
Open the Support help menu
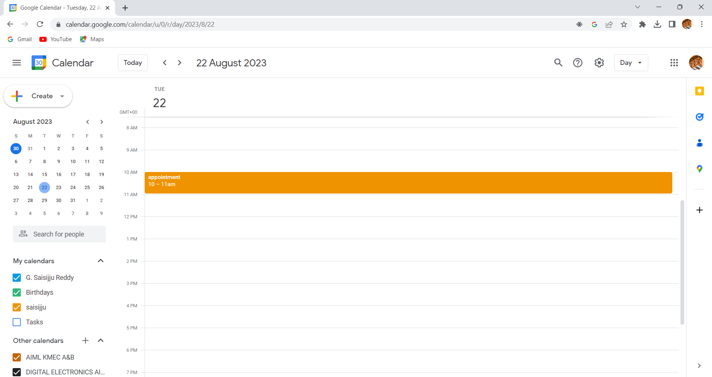pyautogui.click(x=577, y=63)
